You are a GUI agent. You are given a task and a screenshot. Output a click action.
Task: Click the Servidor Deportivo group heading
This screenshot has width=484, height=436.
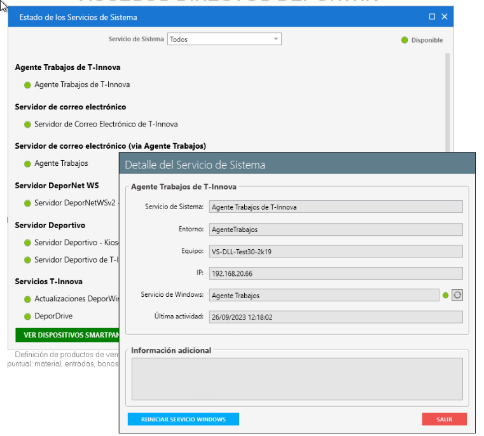tap(50, 225)
